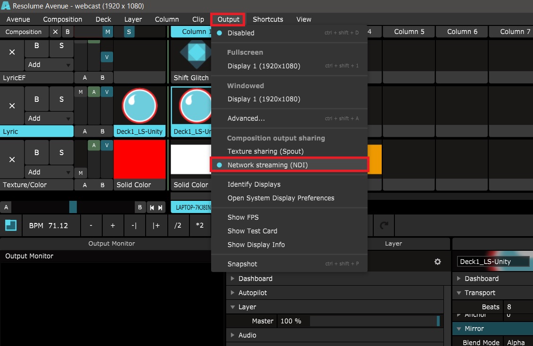Choose Texture sharing (Spout) menu item

(289, 151)
